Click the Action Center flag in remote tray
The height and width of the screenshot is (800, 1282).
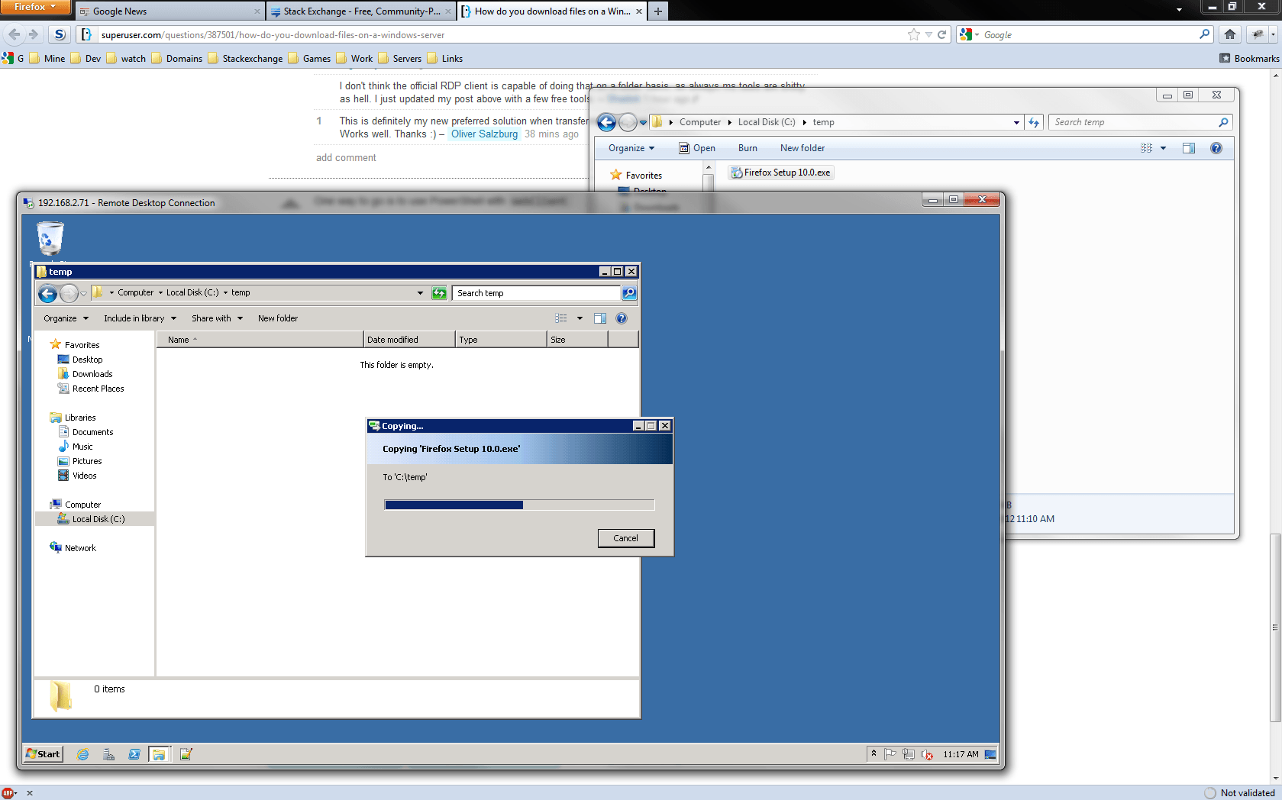pyautogui.click(x=890, y=754)
